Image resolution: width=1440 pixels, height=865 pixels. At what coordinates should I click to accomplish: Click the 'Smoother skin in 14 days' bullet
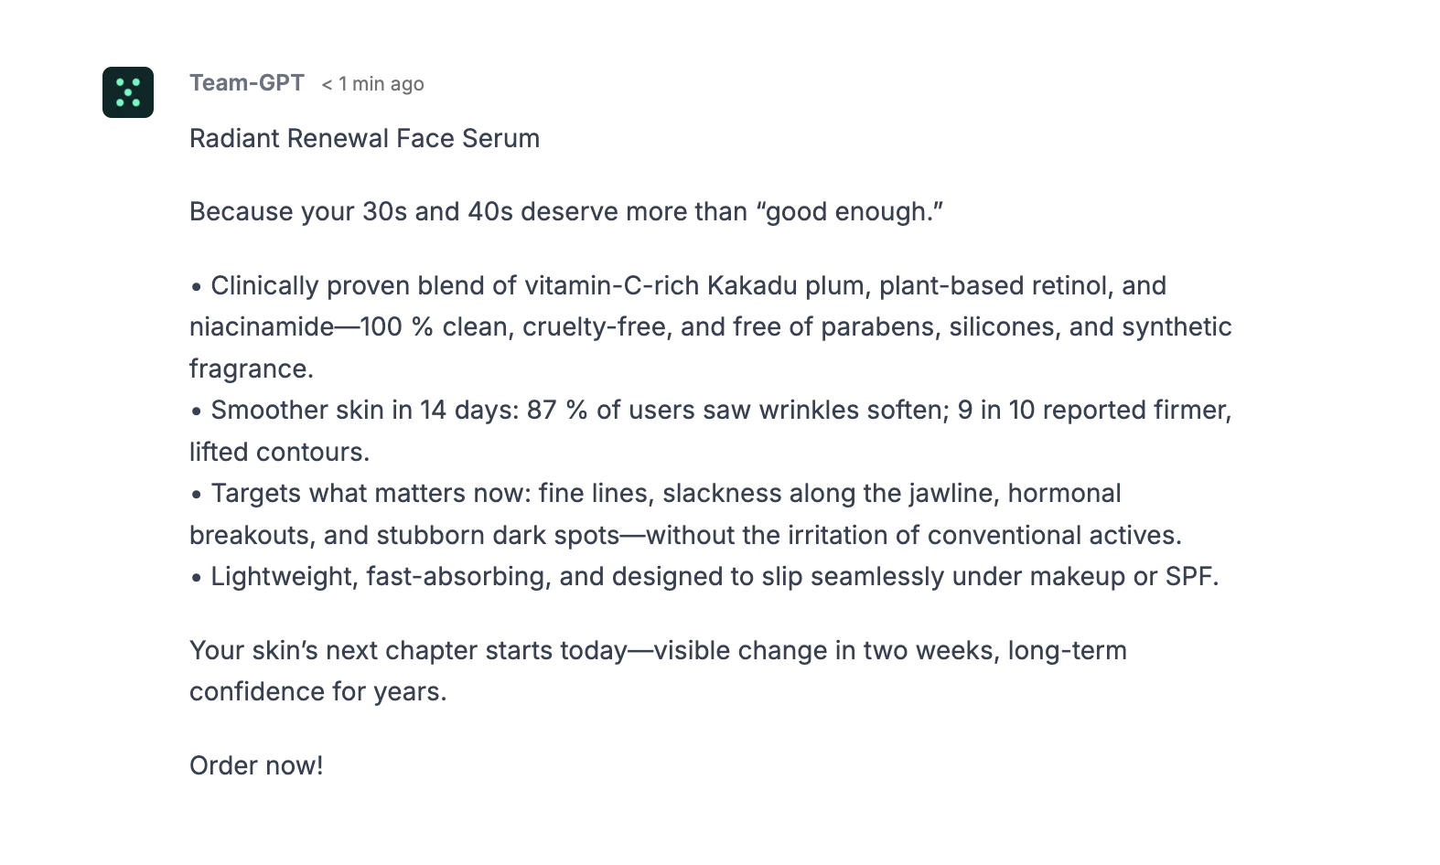[711, 431]
